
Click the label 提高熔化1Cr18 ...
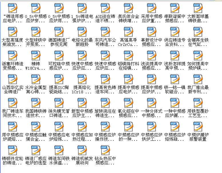[82, 90]
